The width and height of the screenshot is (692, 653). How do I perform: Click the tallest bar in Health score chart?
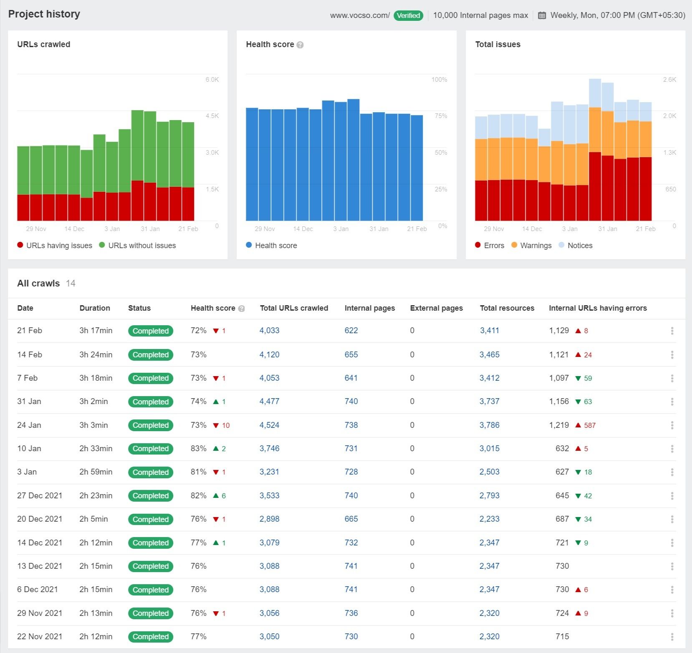(x=353, y=160)
